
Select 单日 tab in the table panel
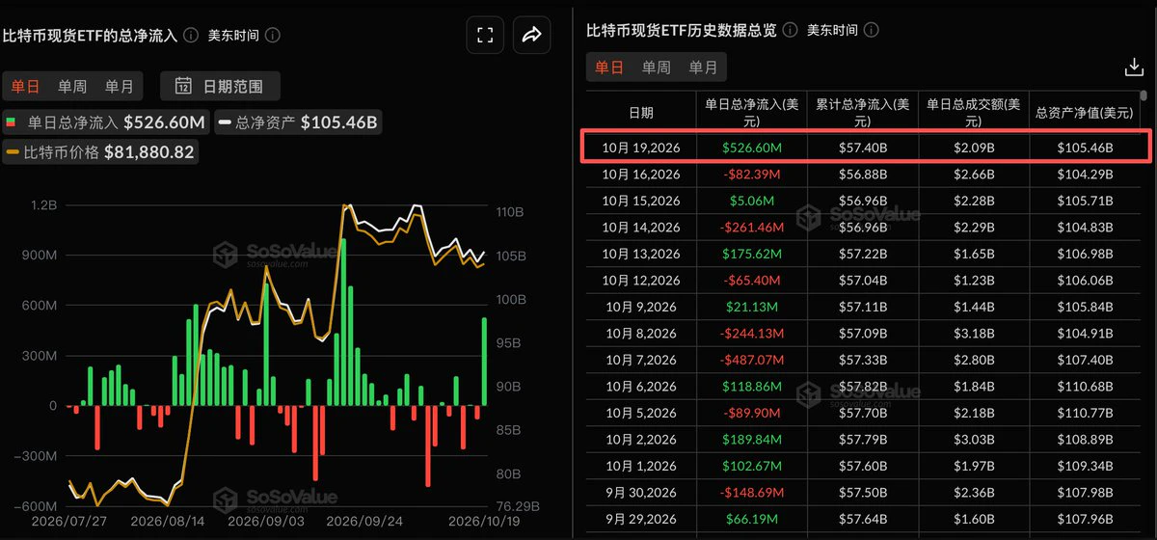pos(609,67)
